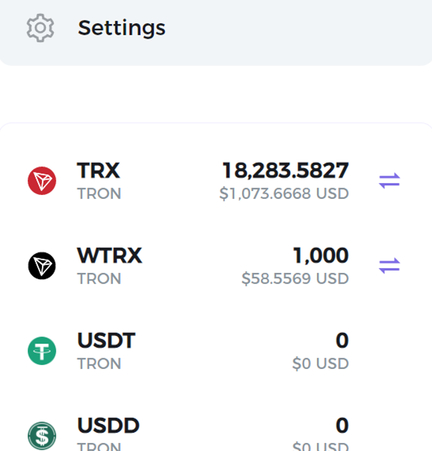
Task: Click the red TRX token logo
Action: pos(42,180)
